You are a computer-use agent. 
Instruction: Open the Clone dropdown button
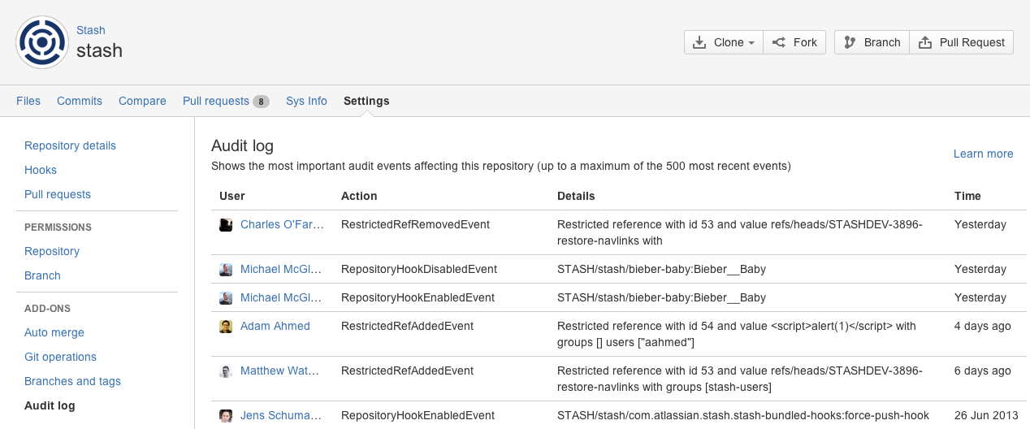click(724, 42)
